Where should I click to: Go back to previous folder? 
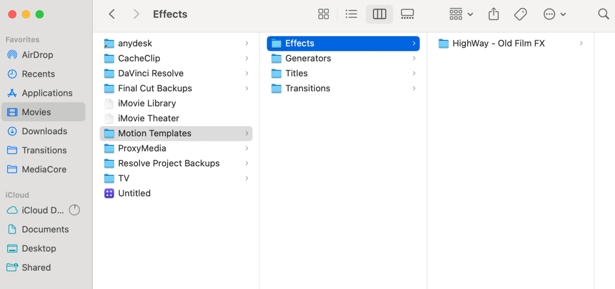tap(112, 14)
